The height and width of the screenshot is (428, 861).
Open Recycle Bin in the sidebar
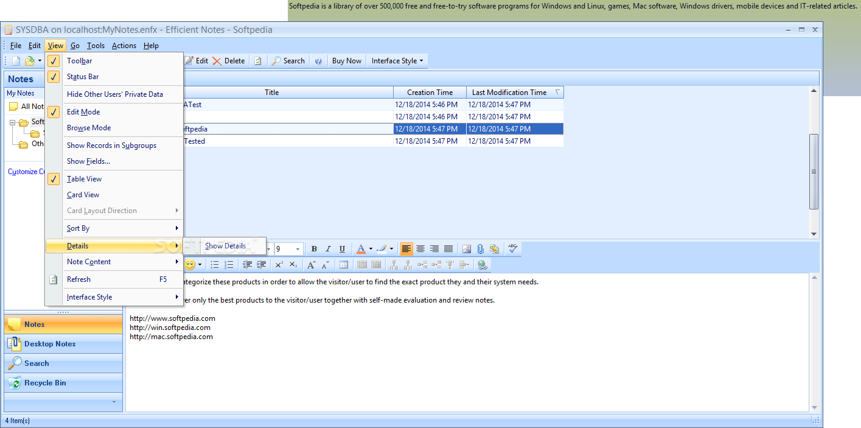click(63, 383)
